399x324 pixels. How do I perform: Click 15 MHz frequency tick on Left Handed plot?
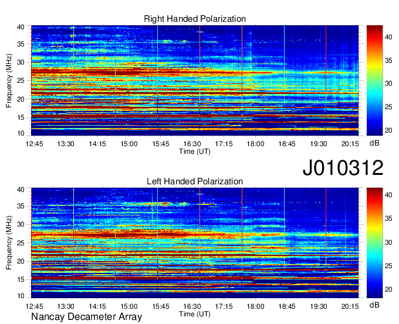point(21,280)
